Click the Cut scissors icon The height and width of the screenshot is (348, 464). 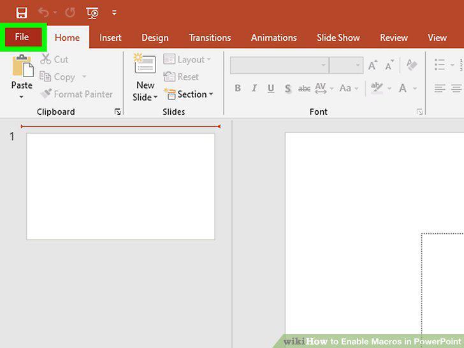pyautogui.click(x=46, y=59)
